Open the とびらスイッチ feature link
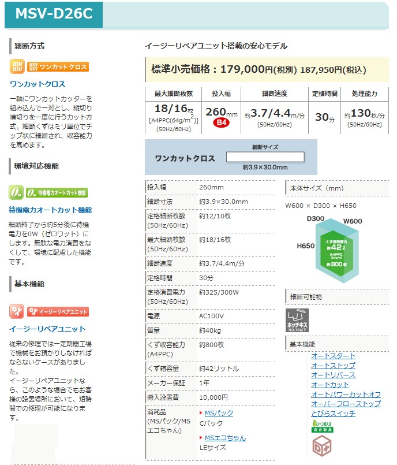The image size is (397, 465). coord(333,414)
